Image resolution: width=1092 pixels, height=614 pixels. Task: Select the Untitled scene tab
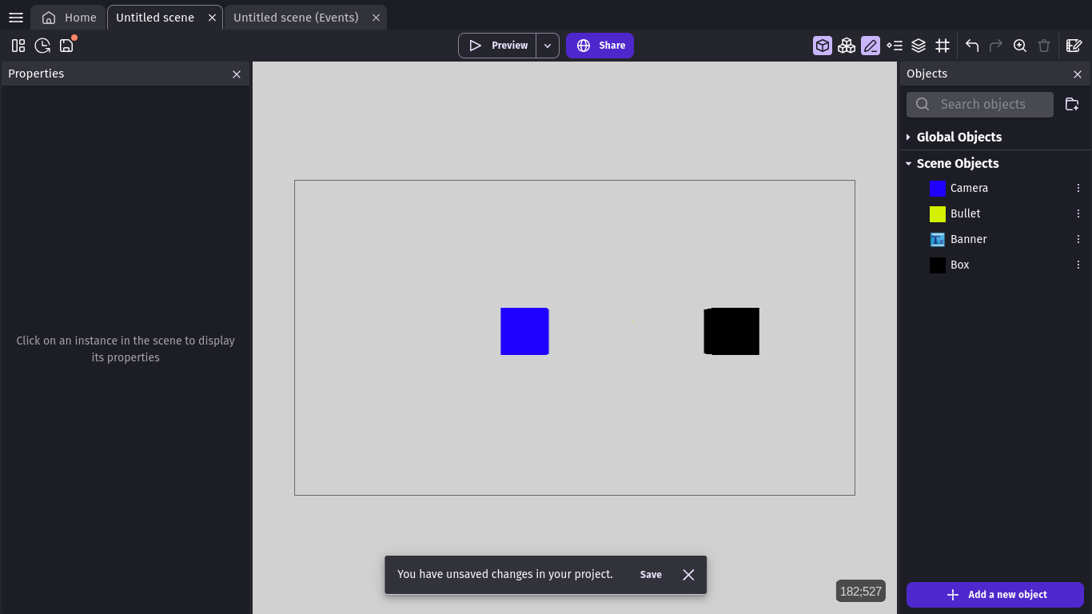point(155,18)
